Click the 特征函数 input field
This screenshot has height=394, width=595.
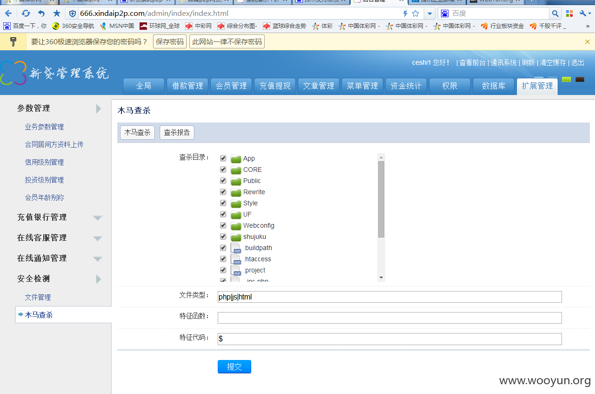pos(390,318)
